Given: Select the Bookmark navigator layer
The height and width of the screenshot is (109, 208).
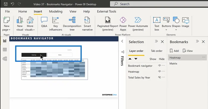Looking at the screenshot, I should point(140,66).
